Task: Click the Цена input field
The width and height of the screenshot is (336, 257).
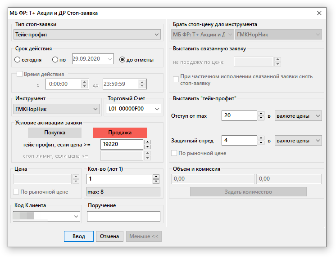Action: coord(42,179)
